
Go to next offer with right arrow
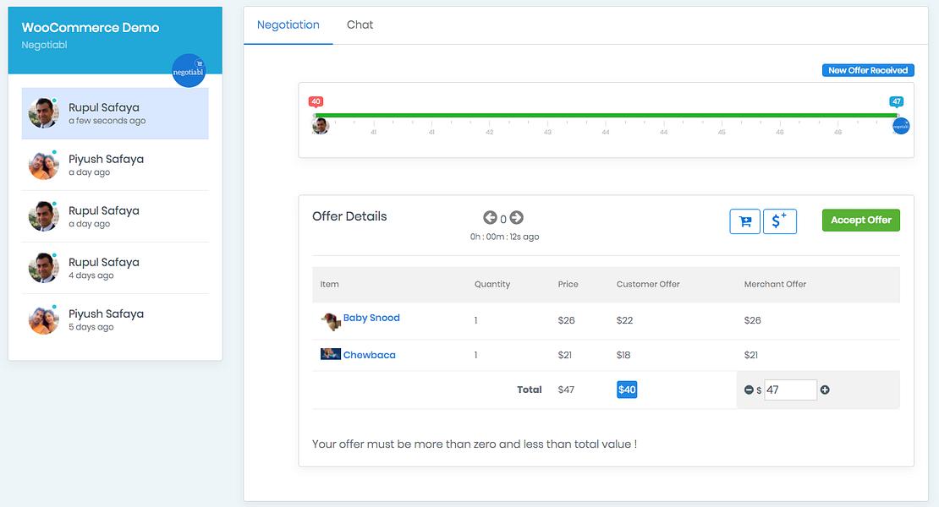pyautogui.click(x=516, y=218)
